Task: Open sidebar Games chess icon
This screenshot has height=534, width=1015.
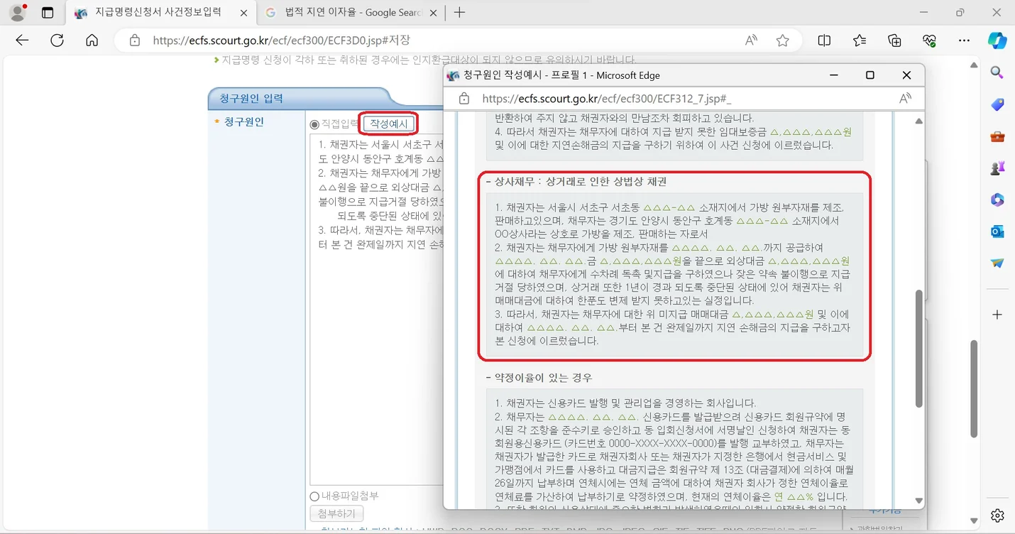Action: [x=997, y=168]
